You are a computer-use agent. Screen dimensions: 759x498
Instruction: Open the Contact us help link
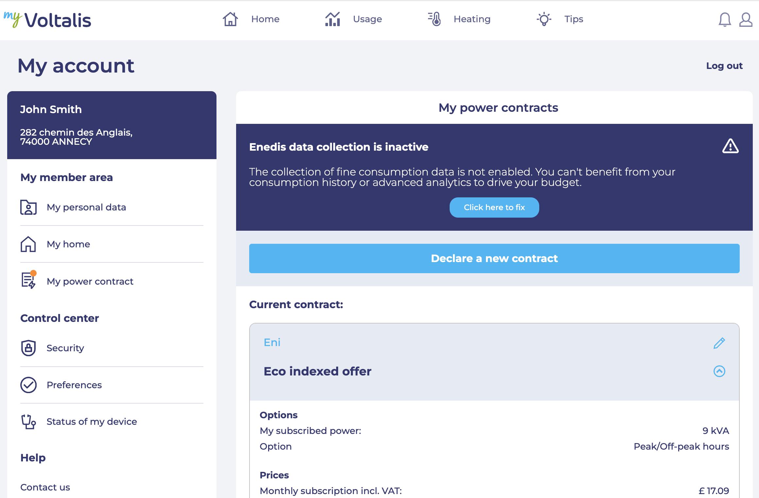[x=45, y=487]
